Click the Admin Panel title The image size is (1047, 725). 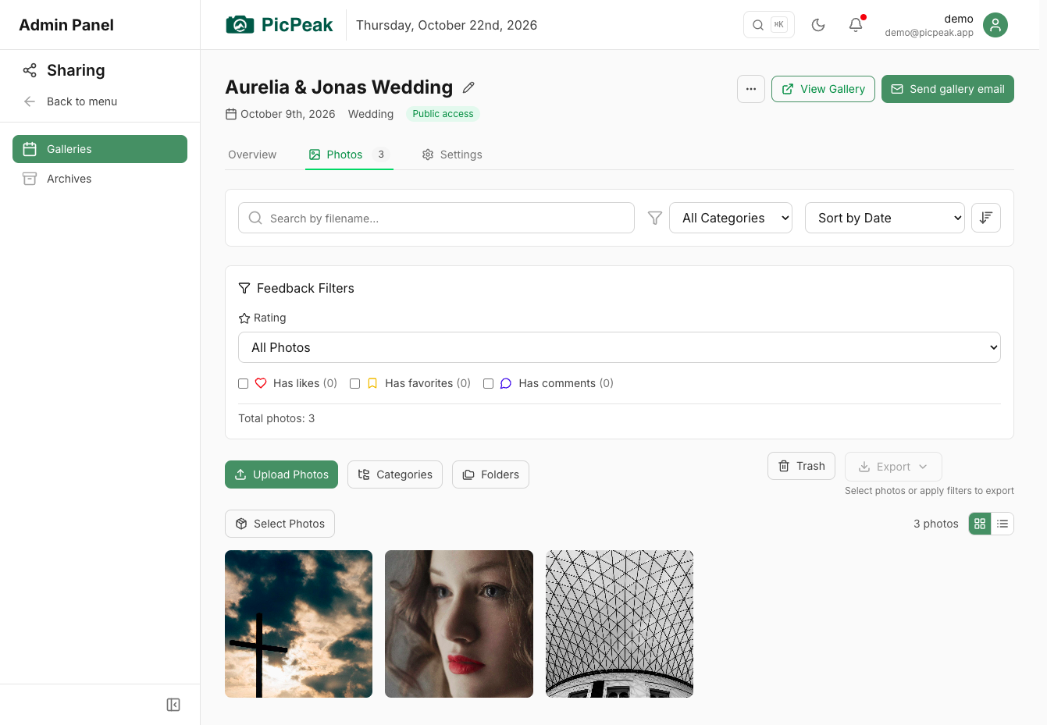pyautogui.click(x=66, y=25)
